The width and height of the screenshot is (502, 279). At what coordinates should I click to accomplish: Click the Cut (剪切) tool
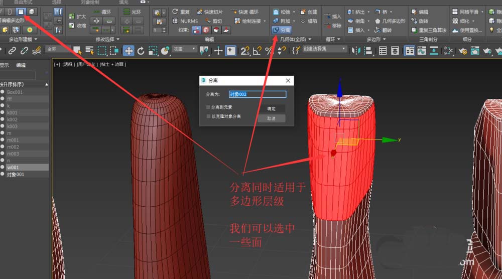213,21
